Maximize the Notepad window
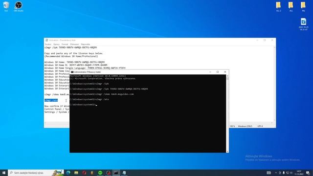313x176 pixels. pyautogui.click(x=265, y=40)
